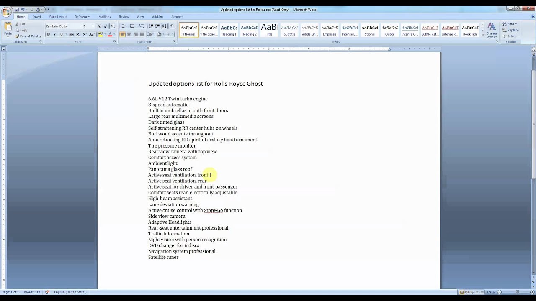Center-align the paragraph text

[x=129, y=34]
